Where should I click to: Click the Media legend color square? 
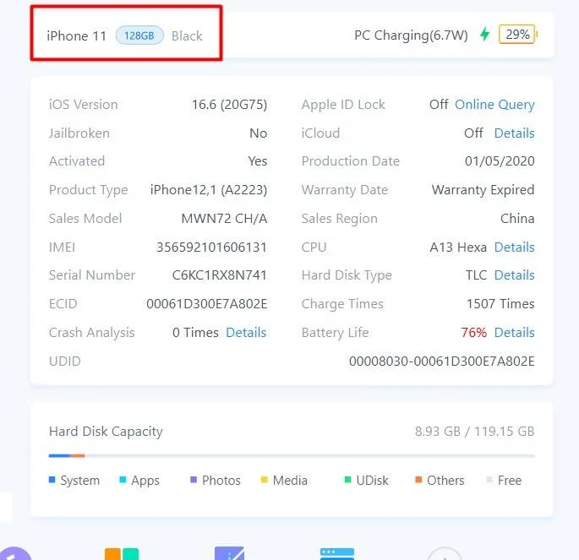264,480
